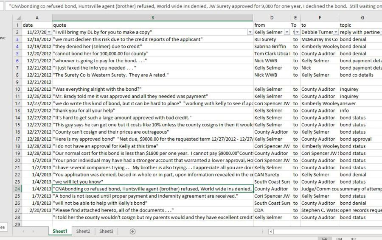382x240 pixels.
Task: Switch to the Sheet2 tab
Action: [83, 232]
